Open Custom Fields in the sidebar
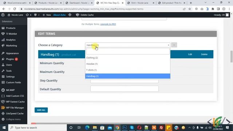Viewport: 233px width, 131px height. (x=13, y=83)
